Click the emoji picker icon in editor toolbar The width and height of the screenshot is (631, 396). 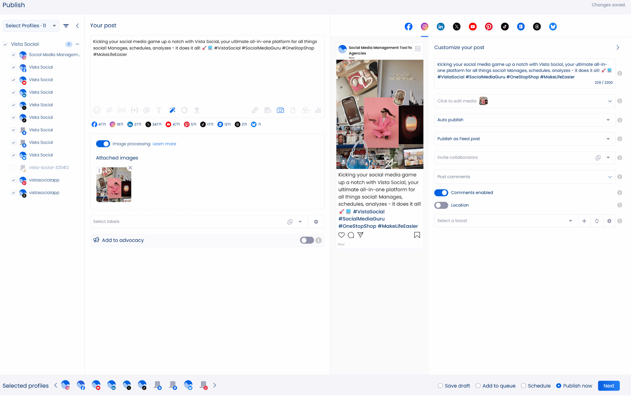pos(97,110)
